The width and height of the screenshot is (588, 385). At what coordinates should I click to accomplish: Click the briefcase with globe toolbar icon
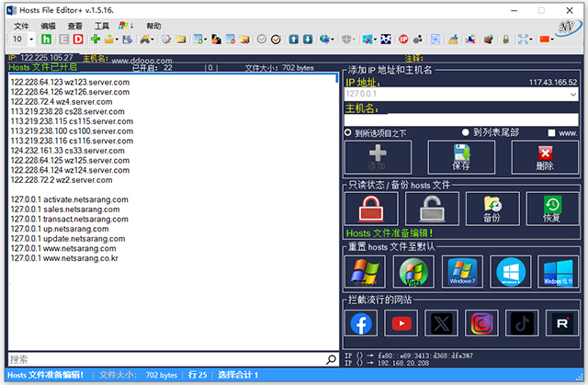[488, 40]
